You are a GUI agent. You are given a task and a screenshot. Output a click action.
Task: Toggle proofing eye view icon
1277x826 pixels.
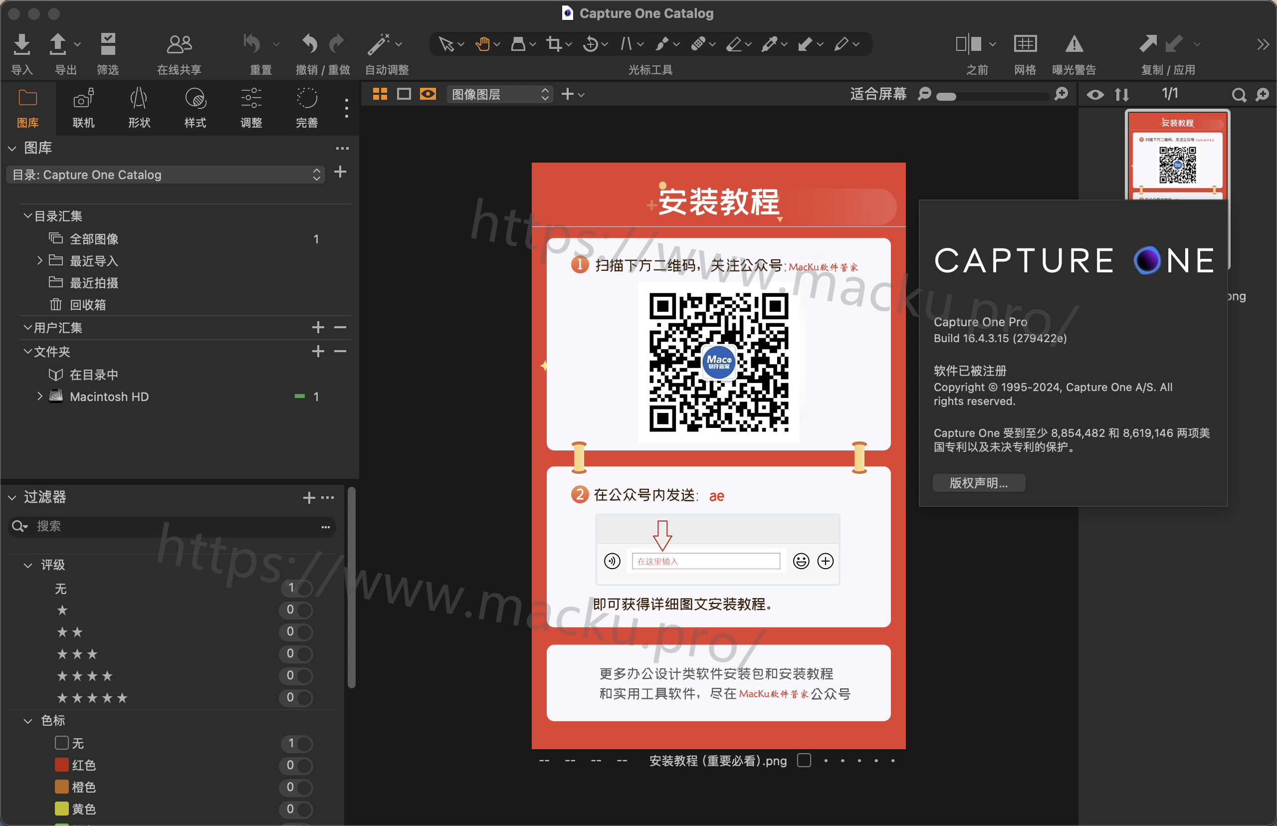[x=427, y=94]
